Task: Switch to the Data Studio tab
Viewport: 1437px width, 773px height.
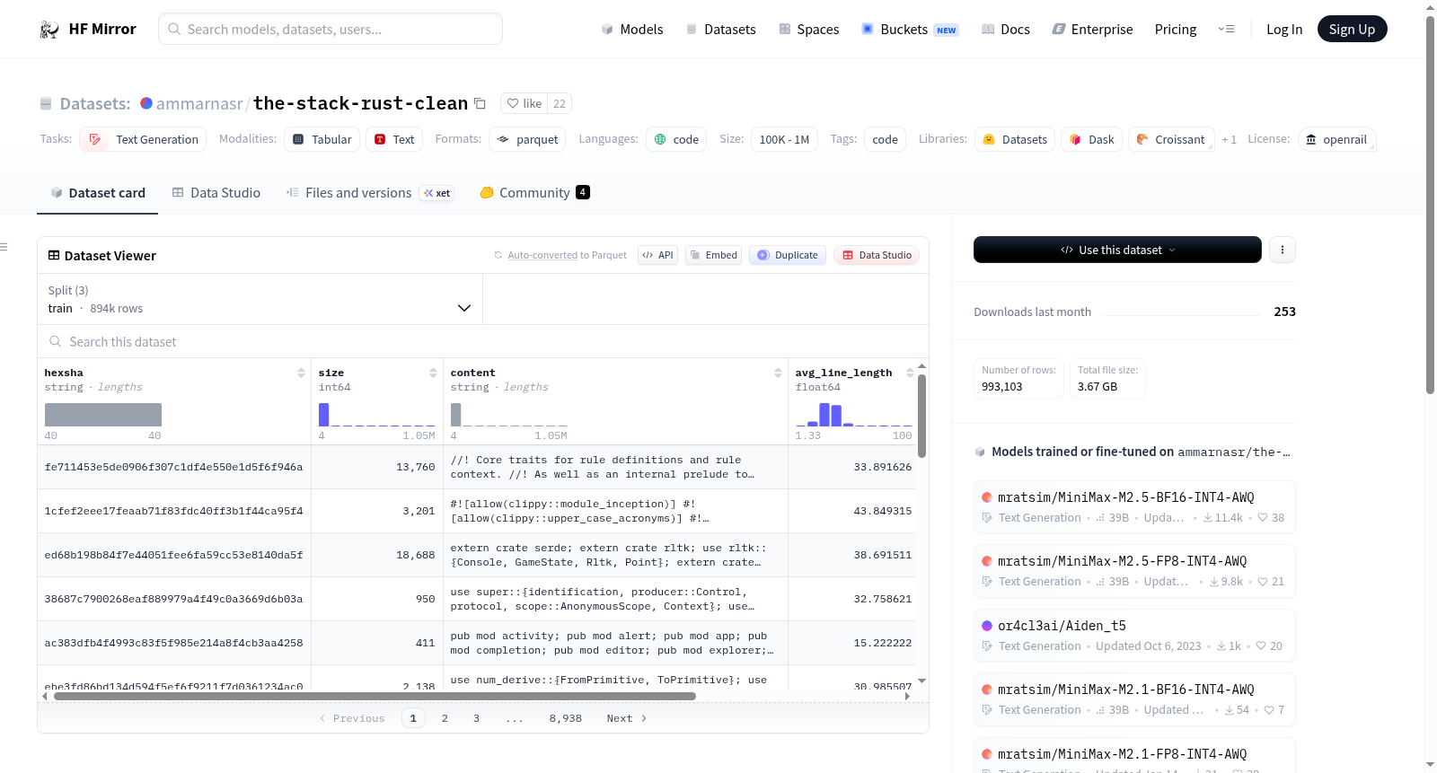Action: pos(216,193)
